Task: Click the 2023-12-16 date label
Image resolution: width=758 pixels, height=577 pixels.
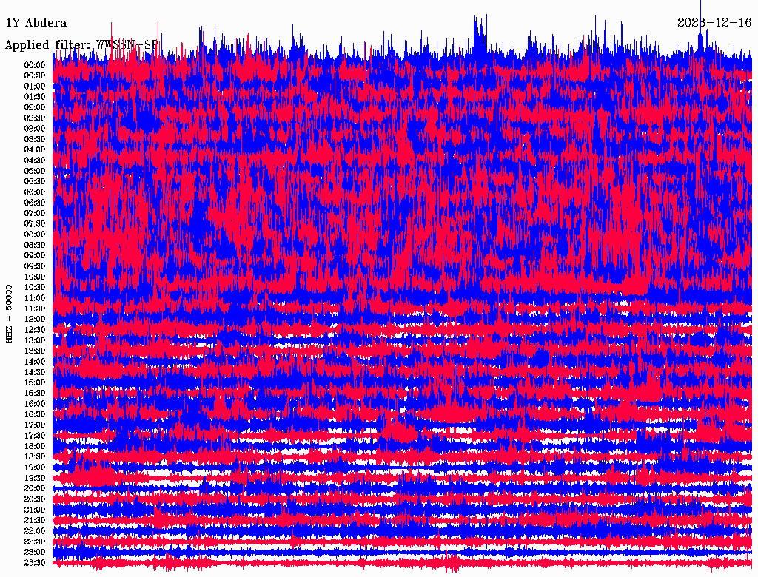Action: coord(714,23)
